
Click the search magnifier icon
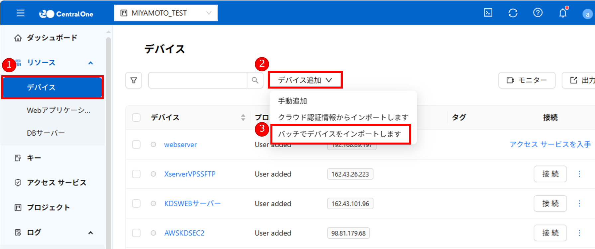(255, 80)
